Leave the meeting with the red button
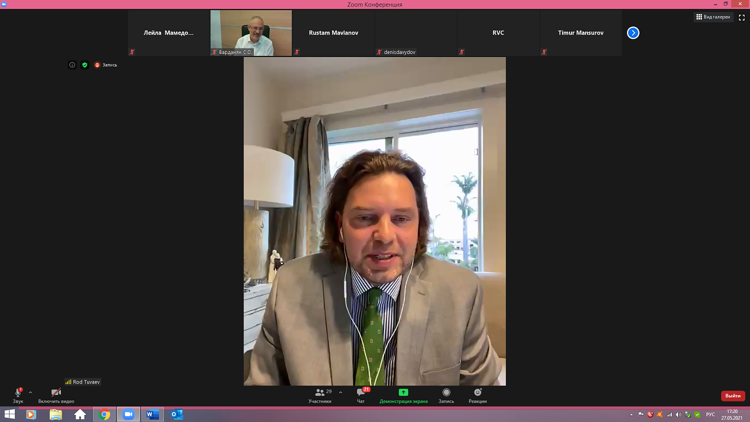The width and height of the screenshot is (750, 422). point(732,396)
